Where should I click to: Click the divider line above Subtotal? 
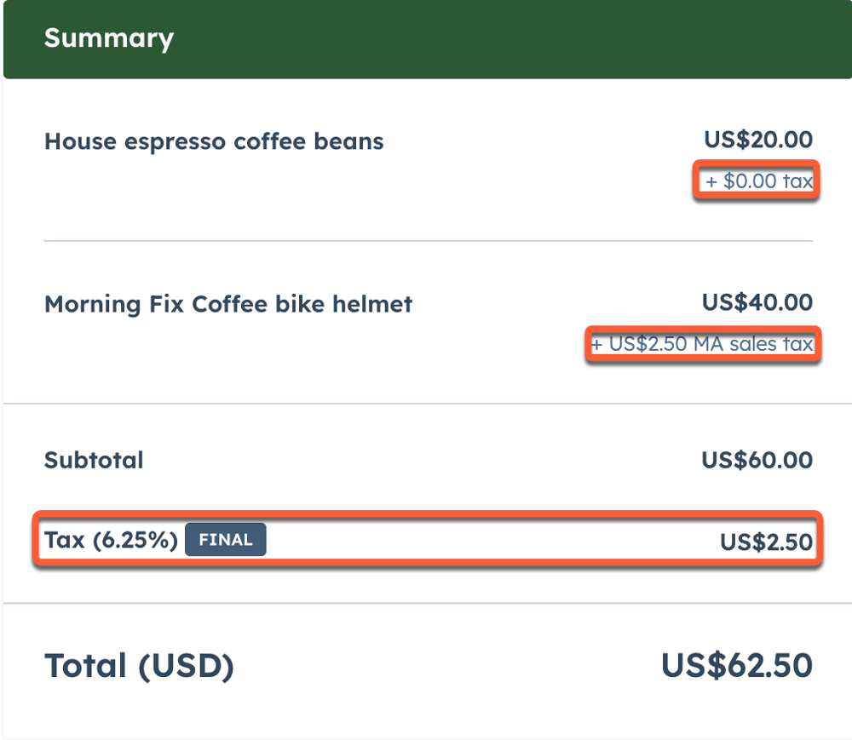click(x=428, y=404)
